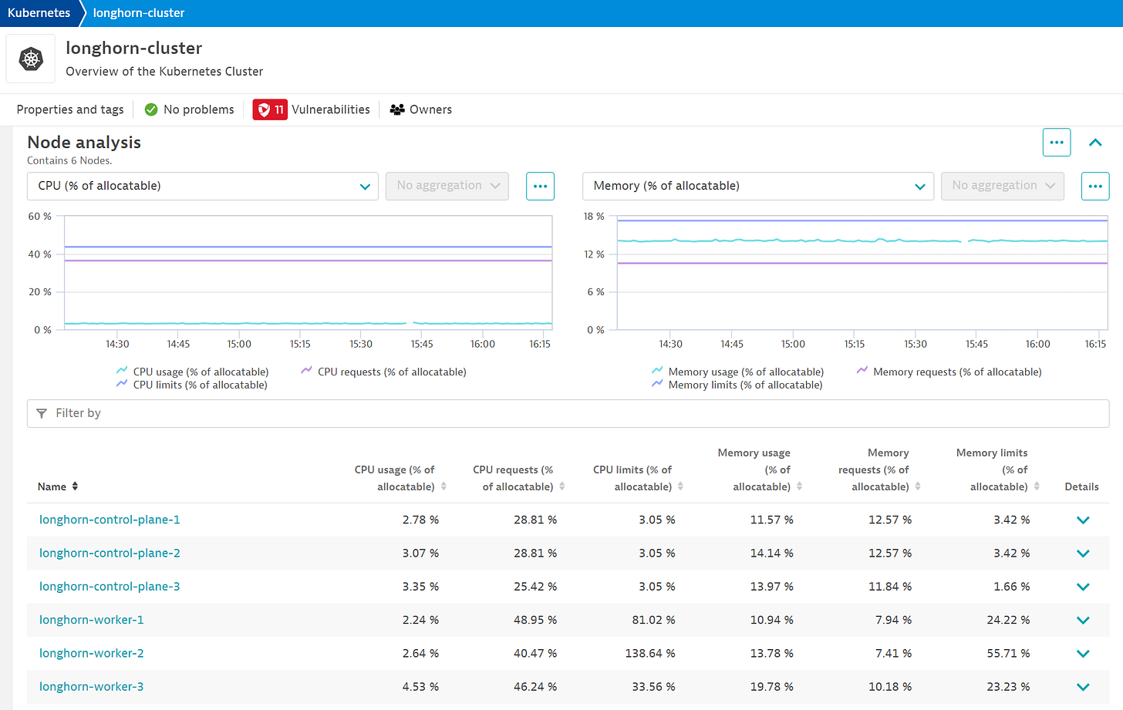Expand details for longhorn-worker-3
This screenshot has height=710, width=1123.
tap(1083, 687)
